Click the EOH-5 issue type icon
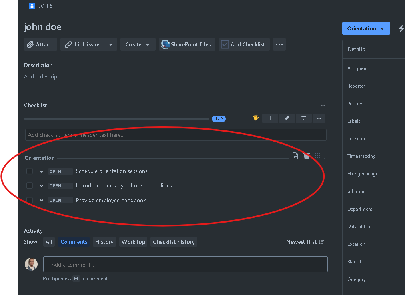 click(x=32, y=6)
